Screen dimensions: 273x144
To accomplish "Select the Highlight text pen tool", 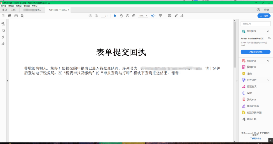I will (176, 16).
